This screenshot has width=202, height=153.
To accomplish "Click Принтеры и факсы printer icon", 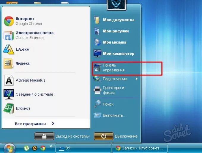I will [97, 90].
